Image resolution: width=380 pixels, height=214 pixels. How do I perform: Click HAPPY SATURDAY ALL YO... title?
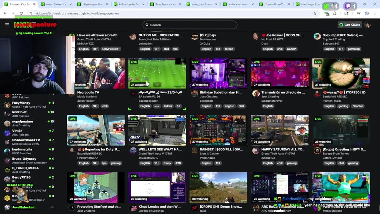(283, 150)
